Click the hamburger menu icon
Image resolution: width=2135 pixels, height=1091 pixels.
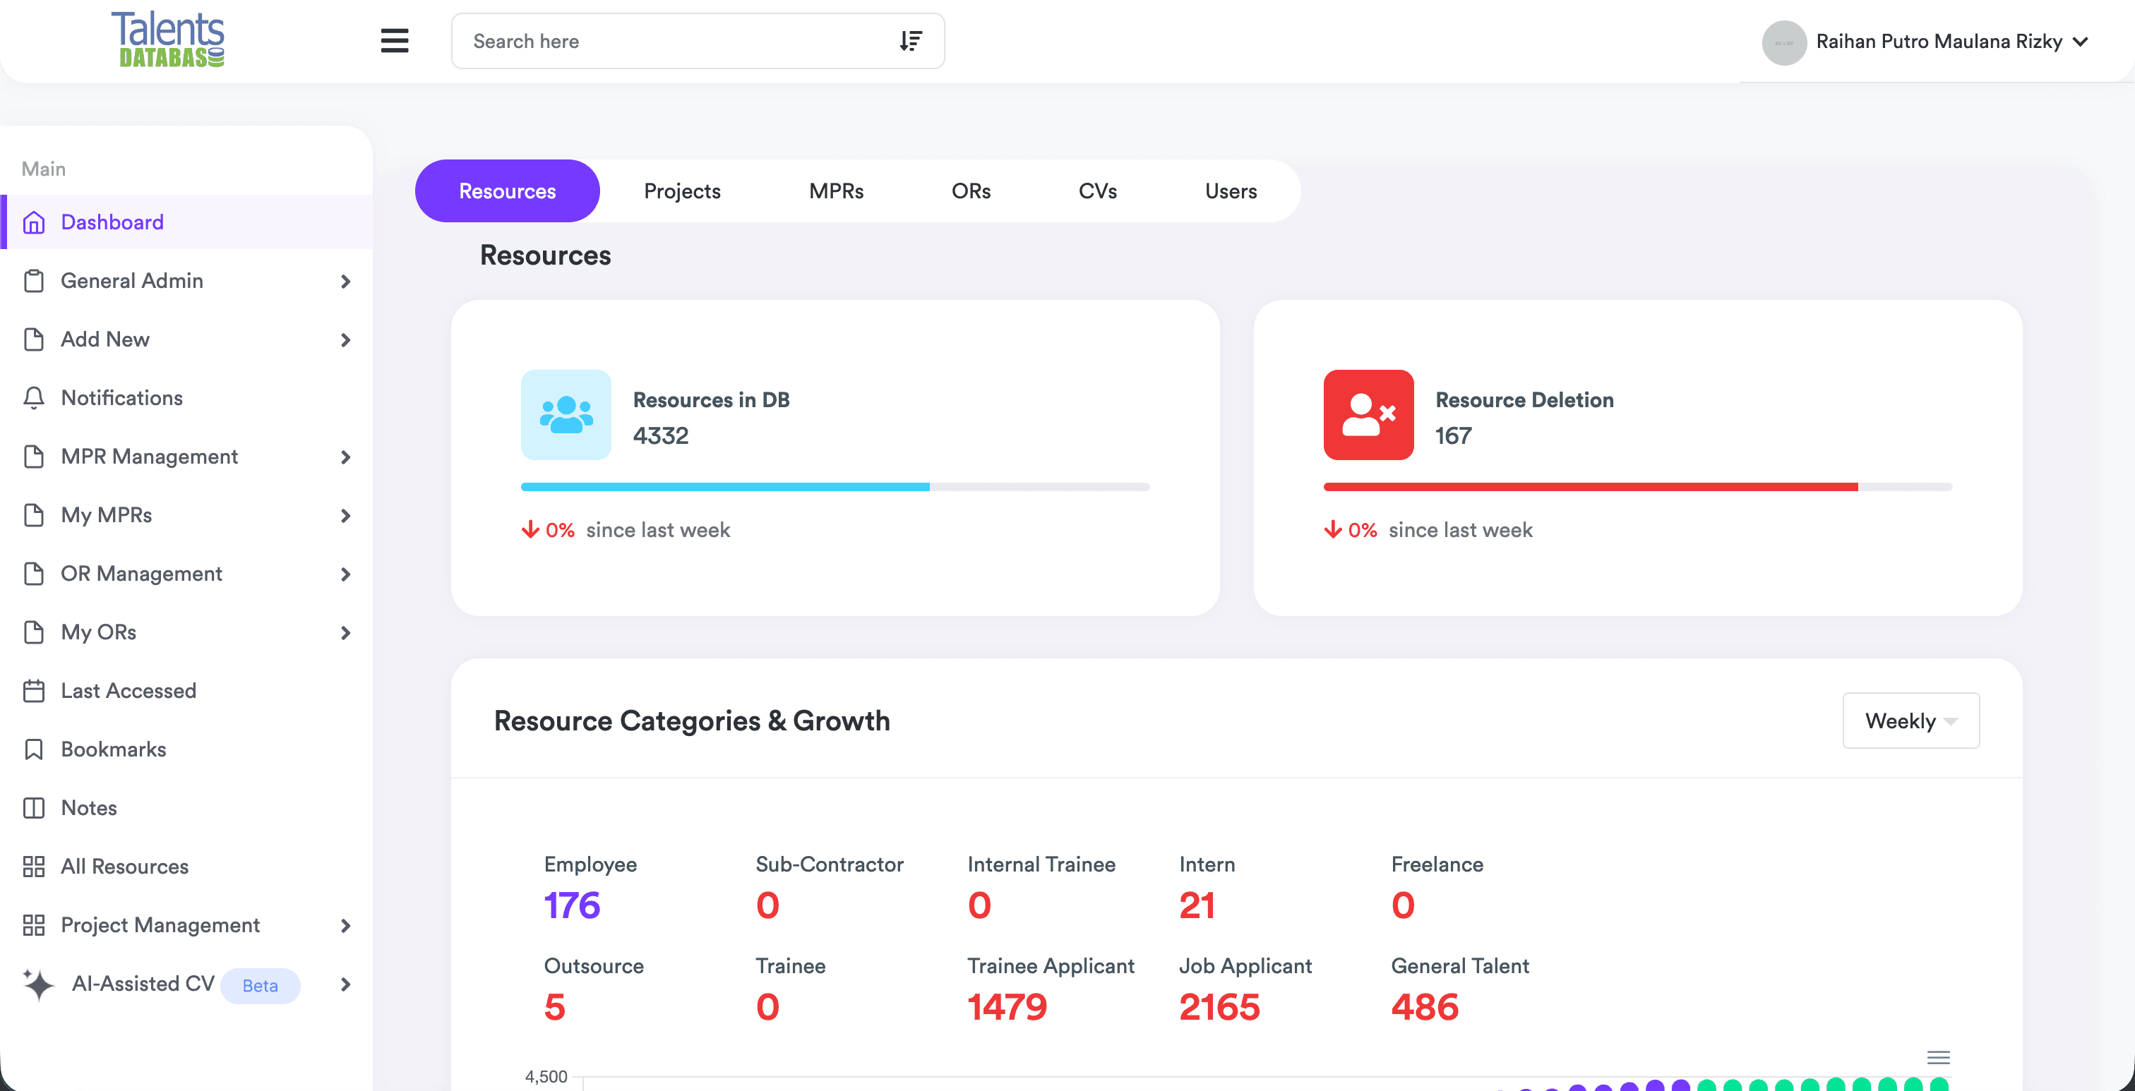[x=395, y=41]
